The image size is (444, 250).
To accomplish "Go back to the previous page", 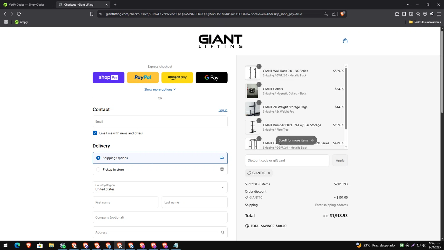I will pos(5,14).
